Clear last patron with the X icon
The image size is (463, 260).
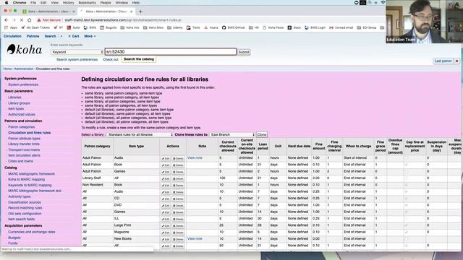point(456,61)
